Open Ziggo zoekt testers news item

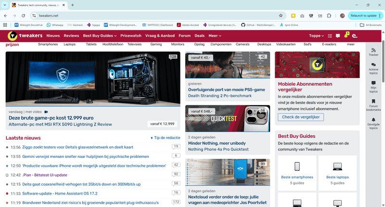coord(77,147)
